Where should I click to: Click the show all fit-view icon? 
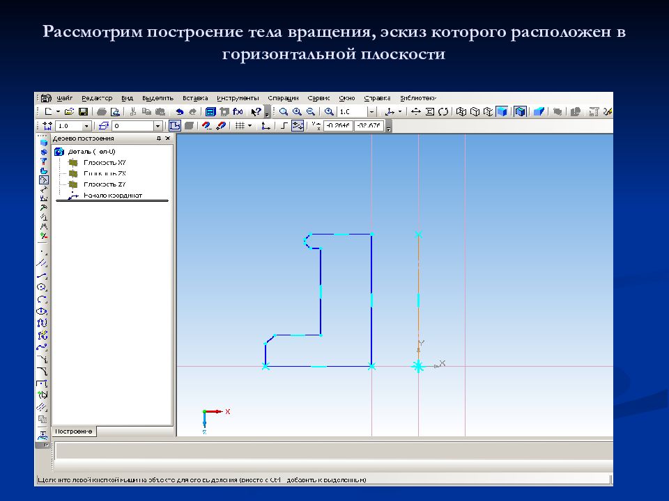tap(430, 111)
